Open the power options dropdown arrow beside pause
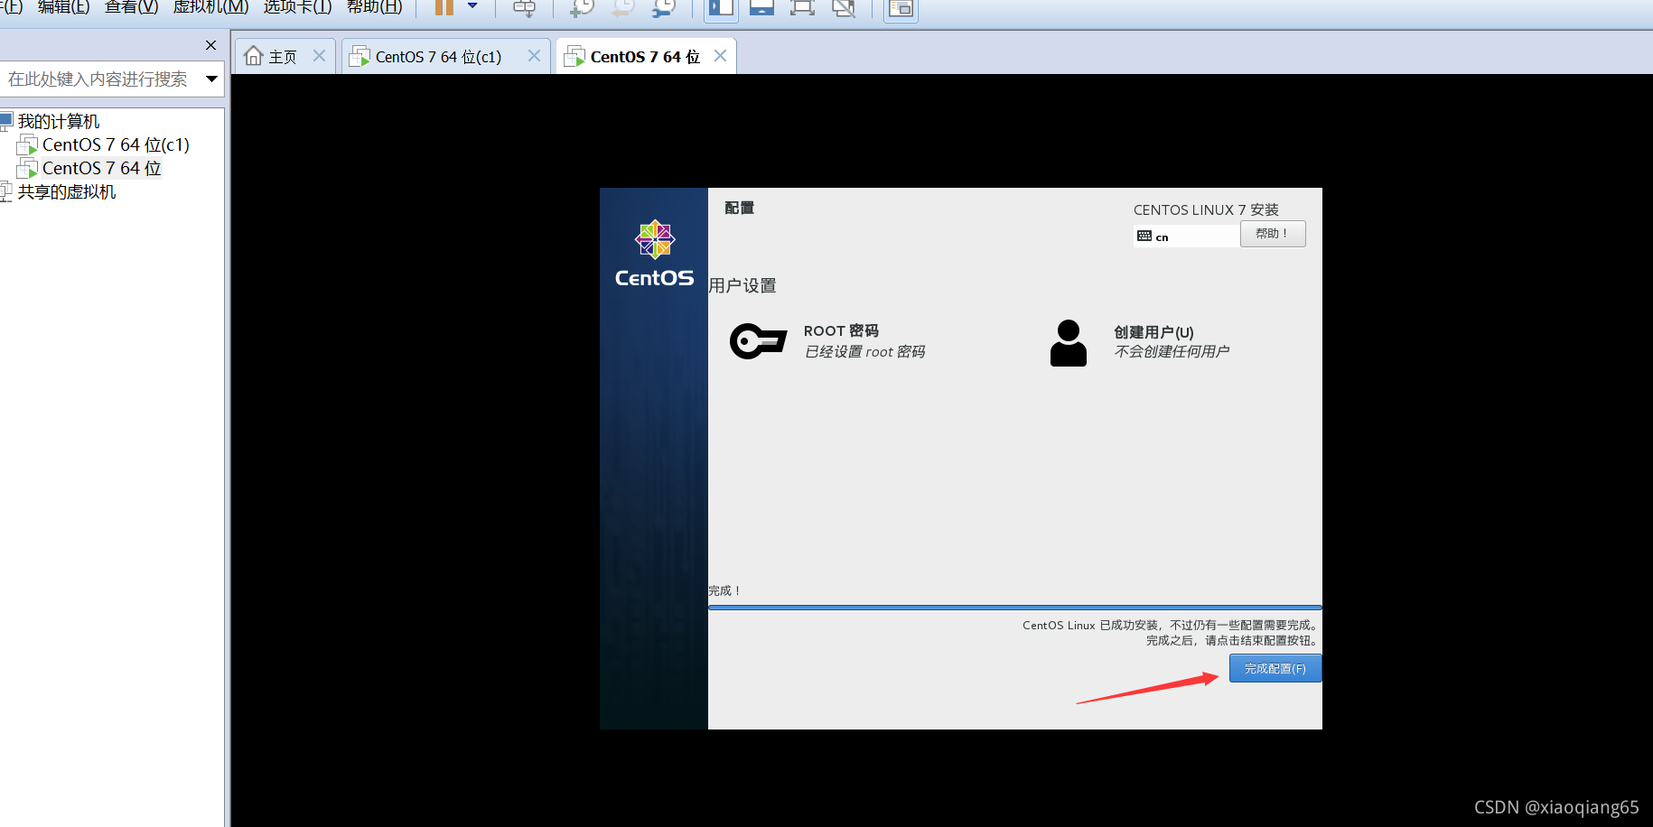Viewport: 1653px width, 827px height. (x=472, y=6)
